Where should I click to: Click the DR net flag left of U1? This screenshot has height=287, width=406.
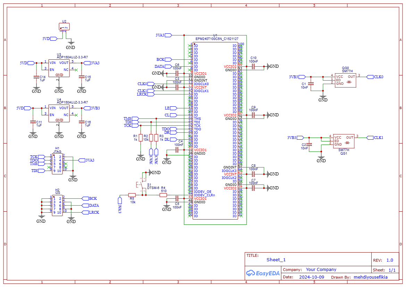[171, 132]
